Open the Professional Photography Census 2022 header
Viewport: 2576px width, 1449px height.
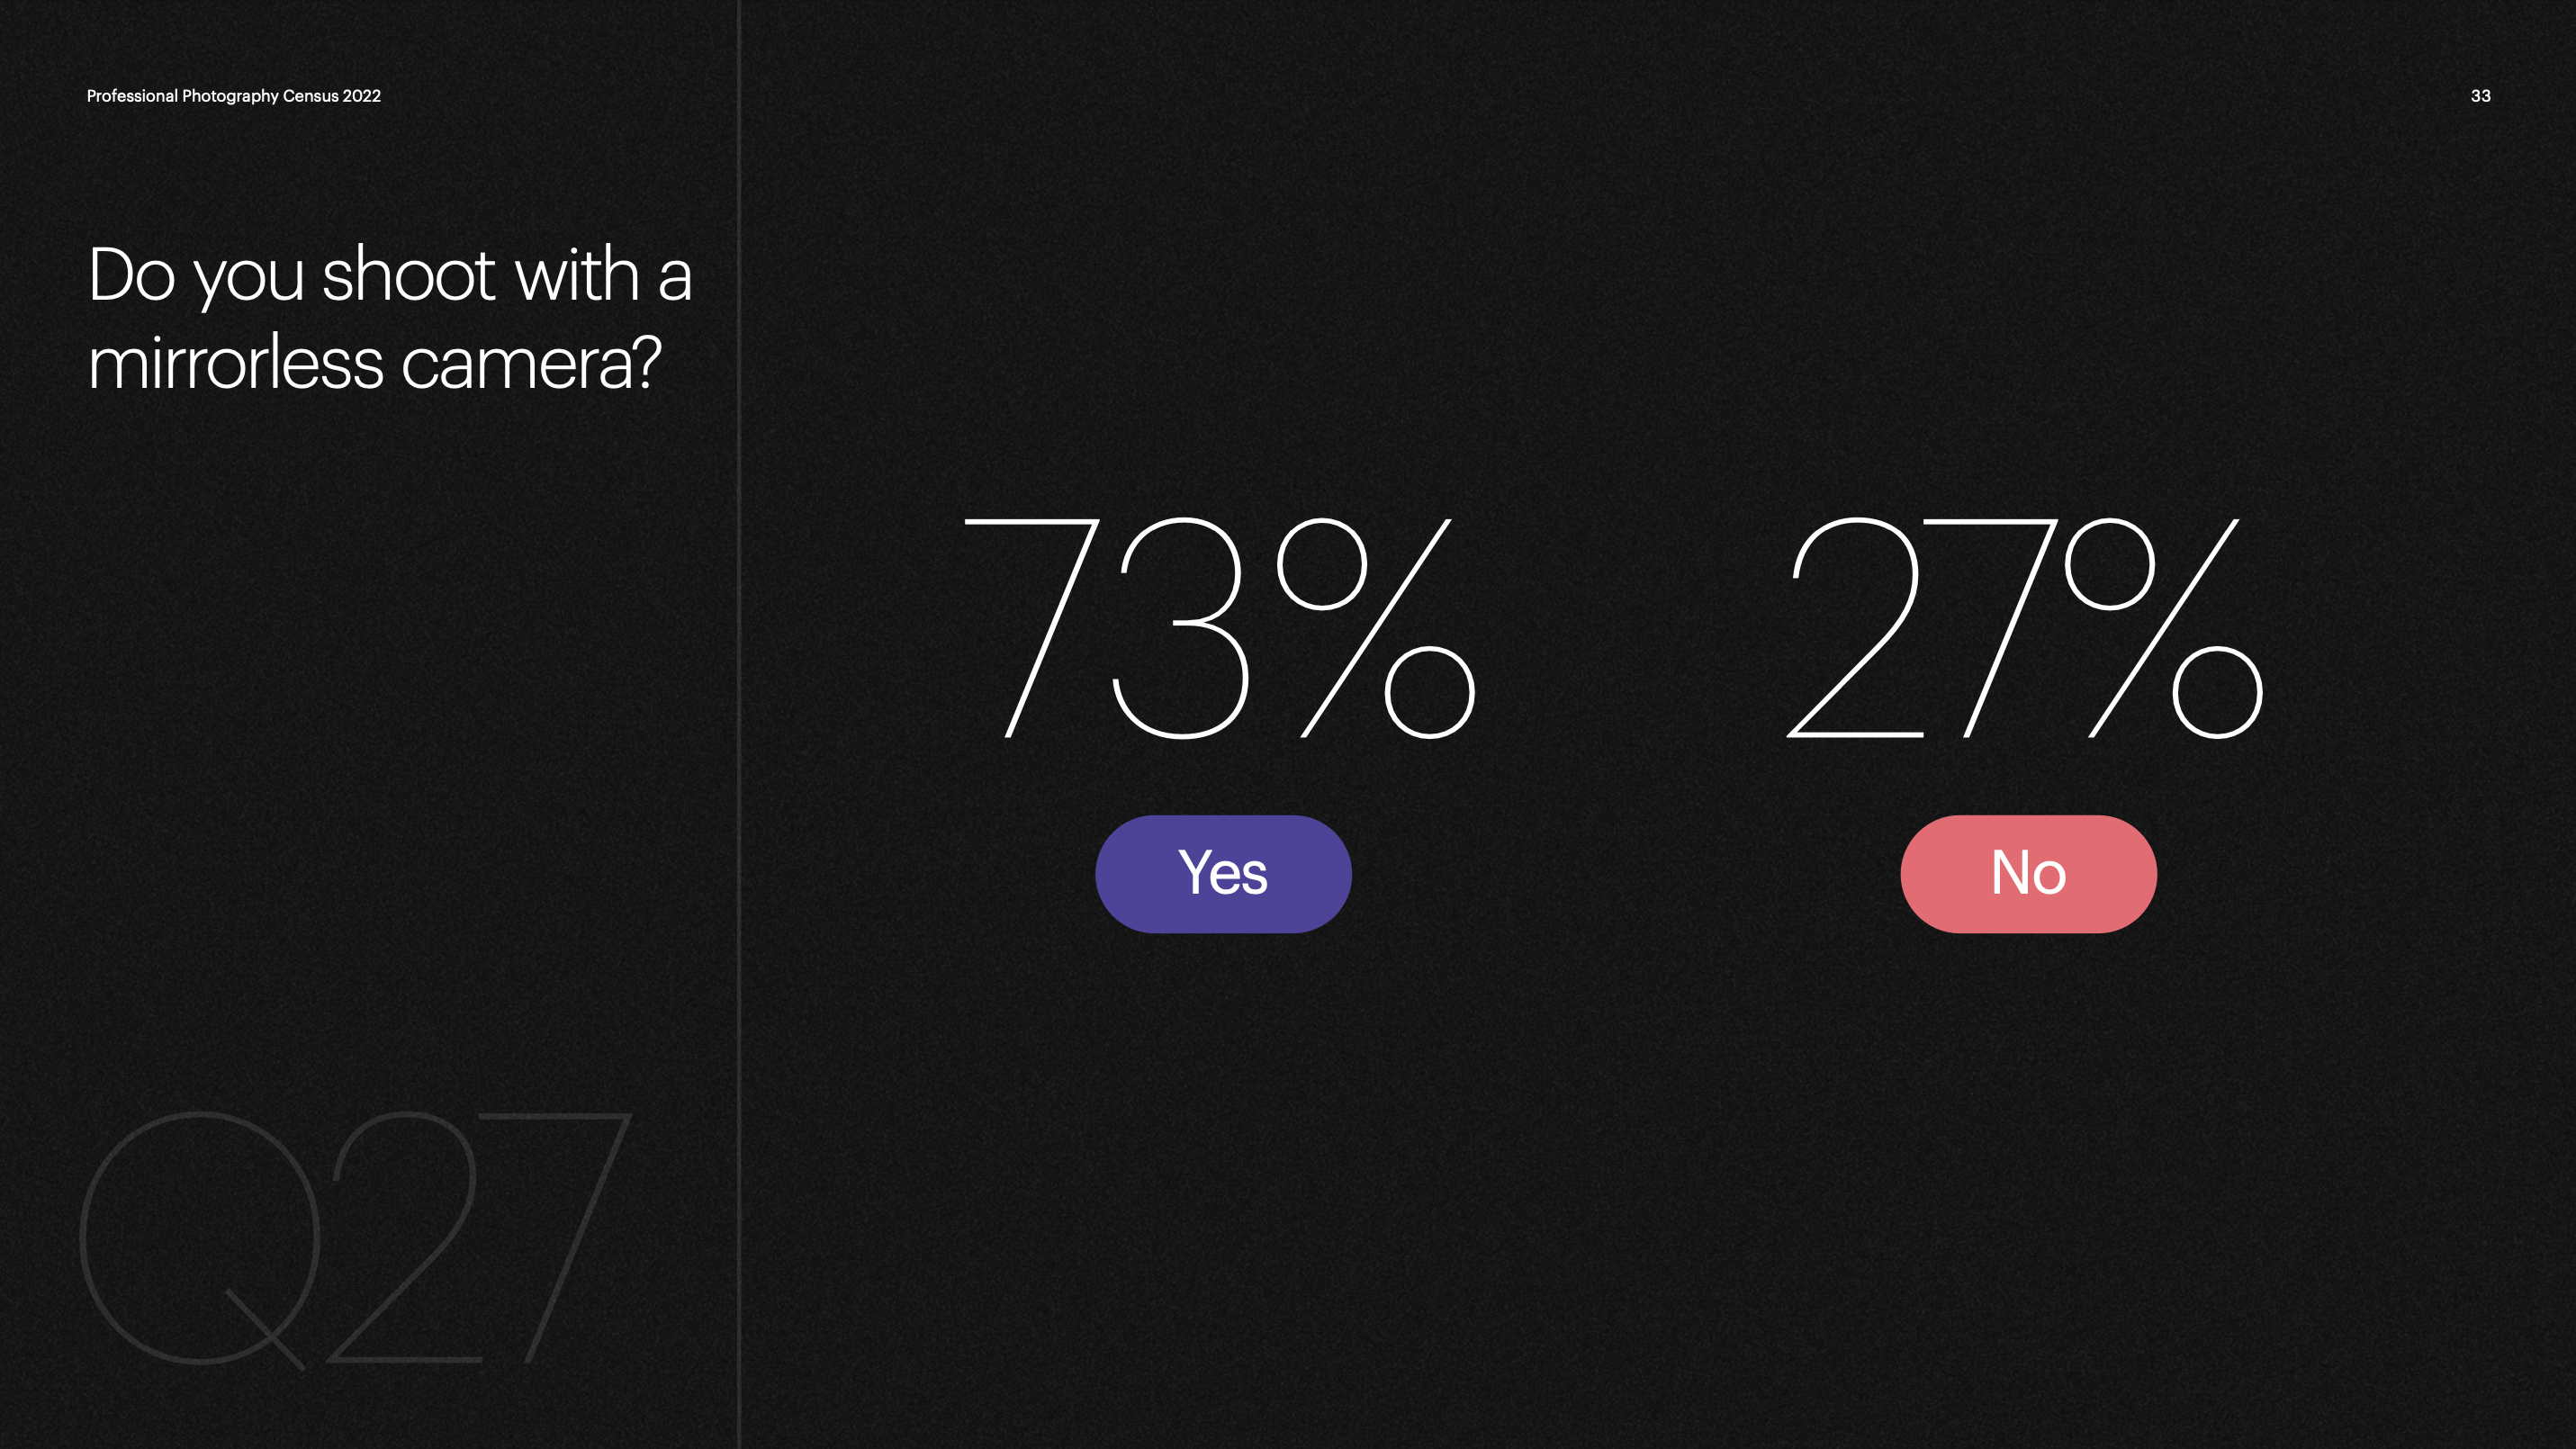pos(234,96)
